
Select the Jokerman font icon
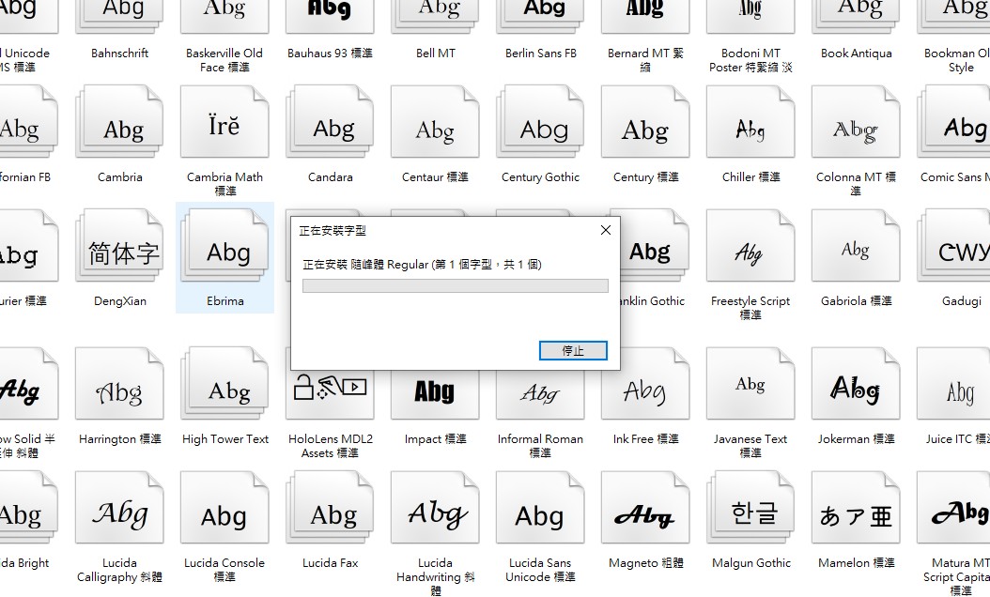856,383
